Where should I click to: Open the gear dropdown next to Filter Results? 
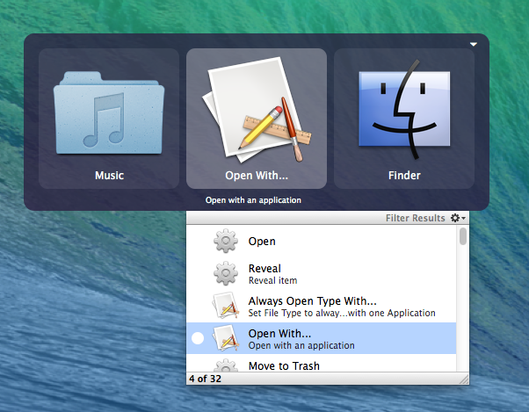pyautogui.click(x=457, y=218)
